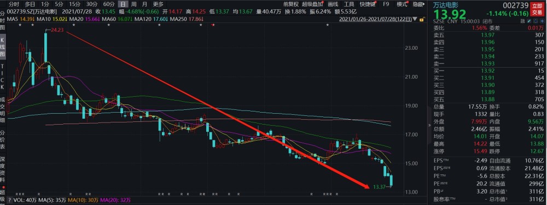This screenshot has height=205, width=547.
Task: Expand the 更多 periods dropdown
Action: (x=158, y=4)
